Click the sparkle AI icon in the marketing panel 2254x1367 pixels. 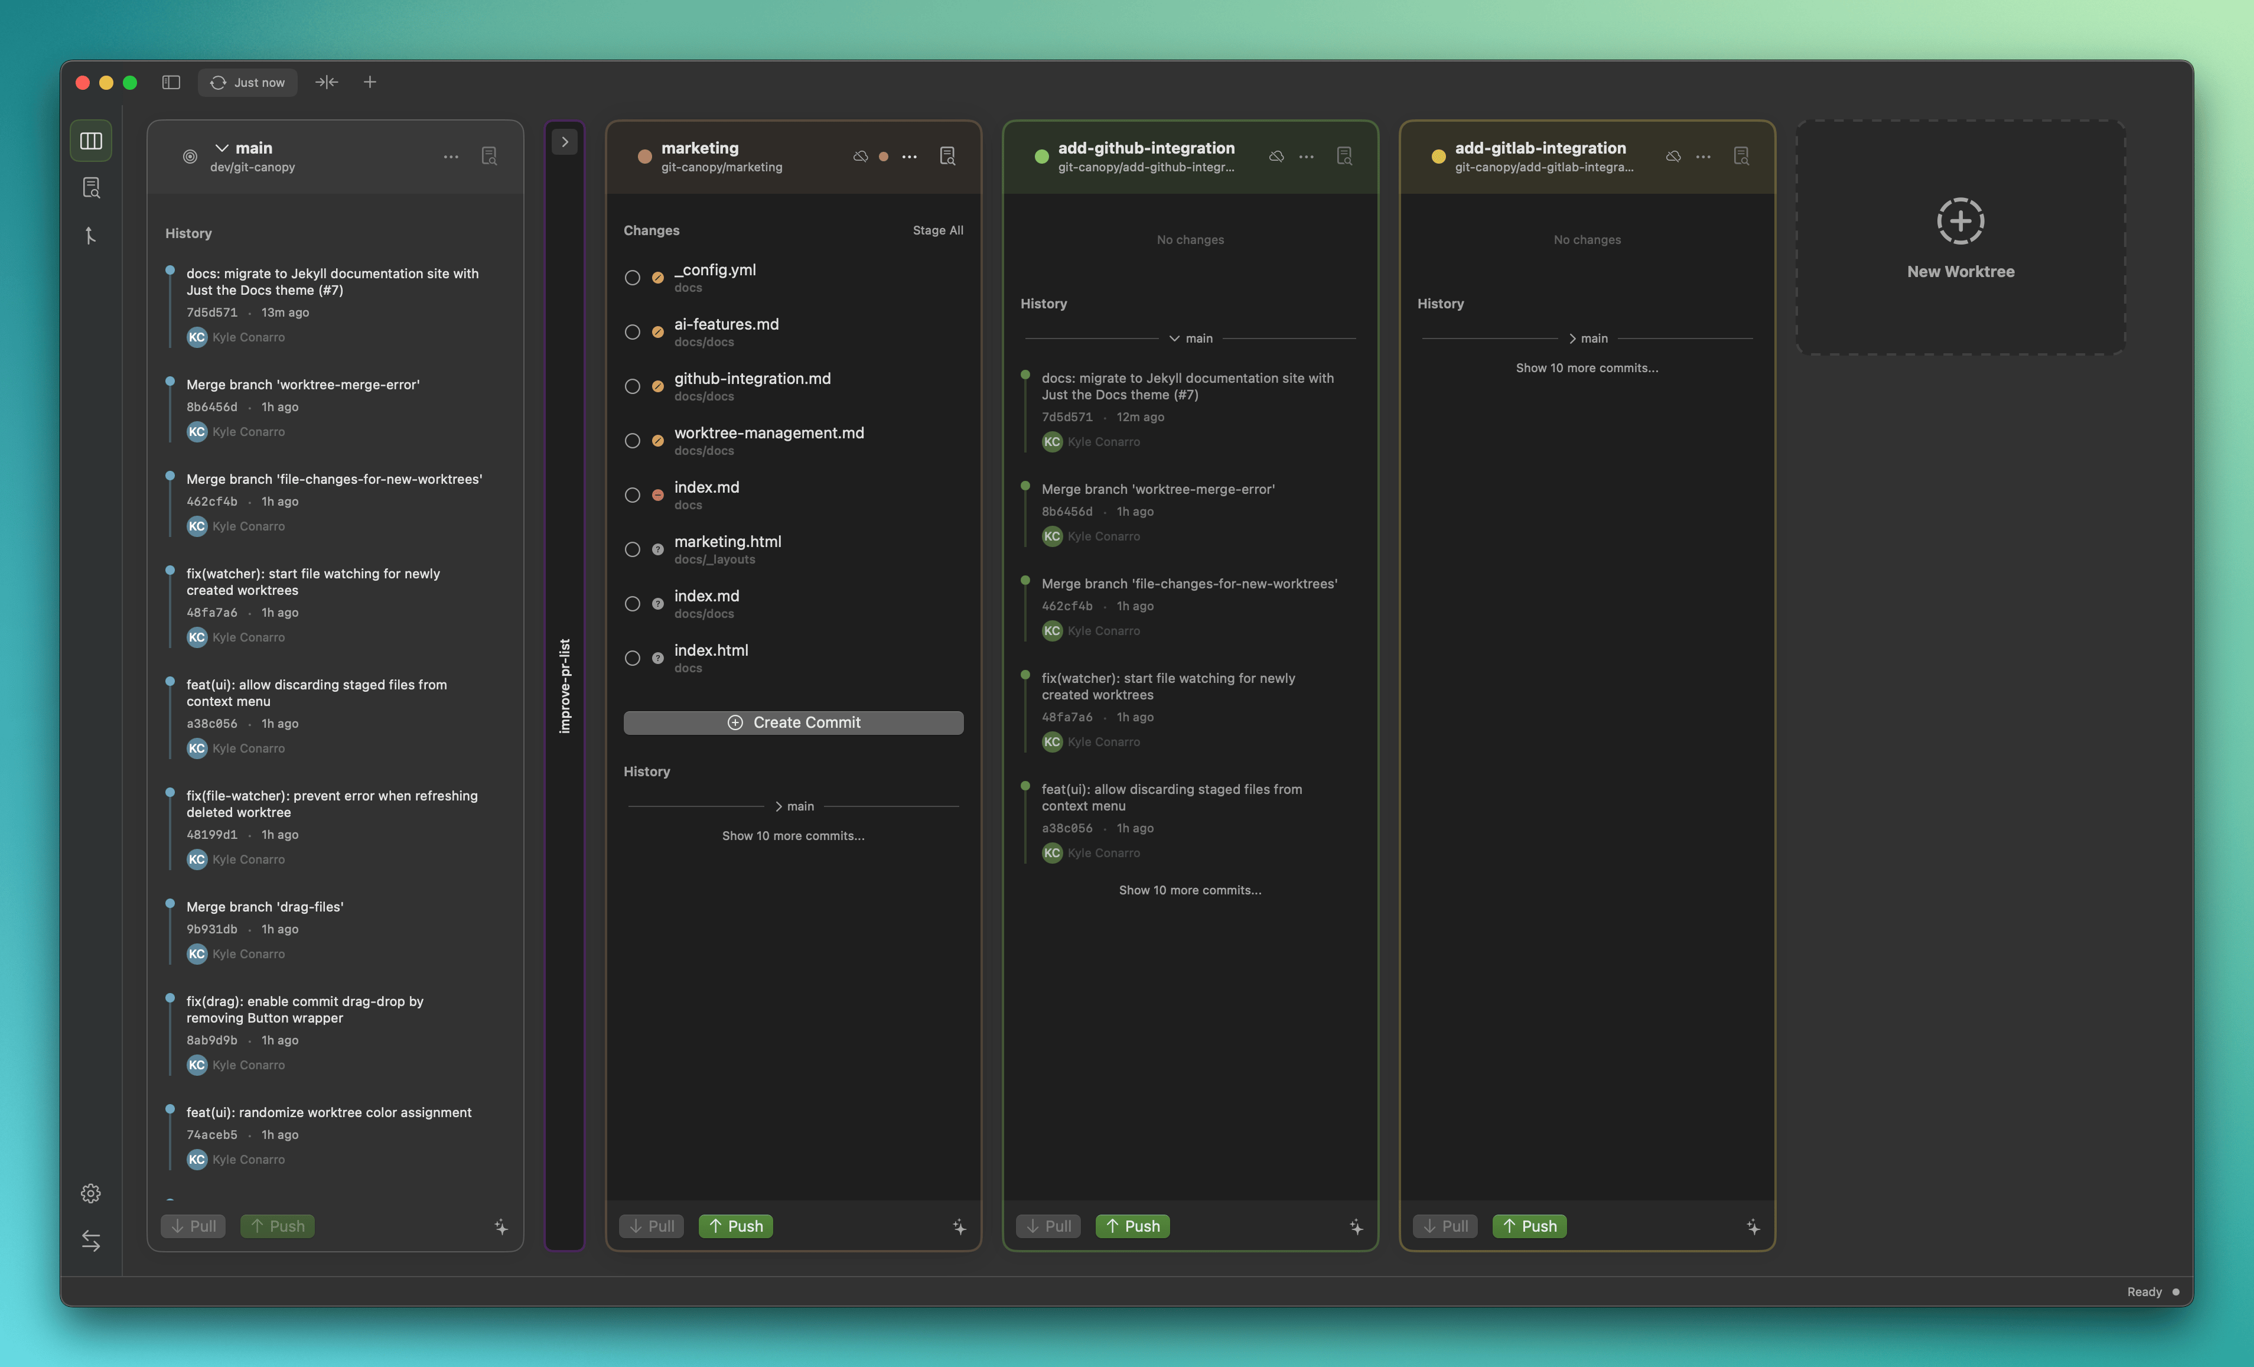pyautogui.click(x=959, y=1226)
